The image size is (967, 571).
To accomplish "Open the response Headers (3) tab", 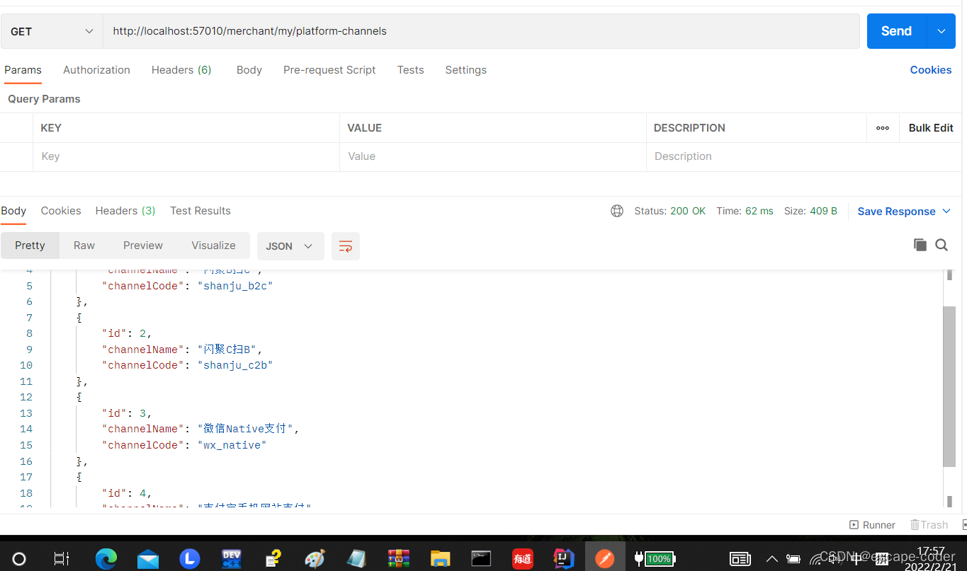I will 125,211.
